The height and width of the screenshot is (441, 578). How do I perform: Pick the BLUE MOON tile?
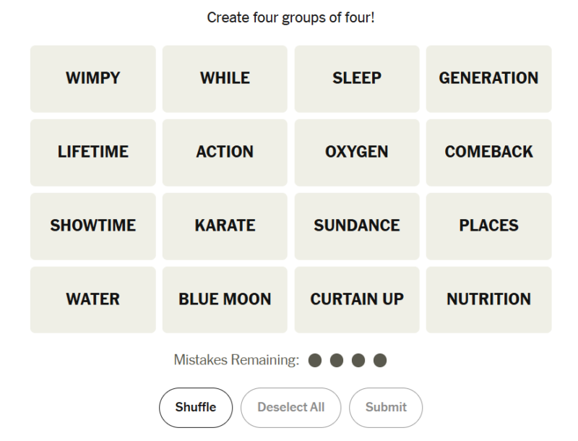225,300
